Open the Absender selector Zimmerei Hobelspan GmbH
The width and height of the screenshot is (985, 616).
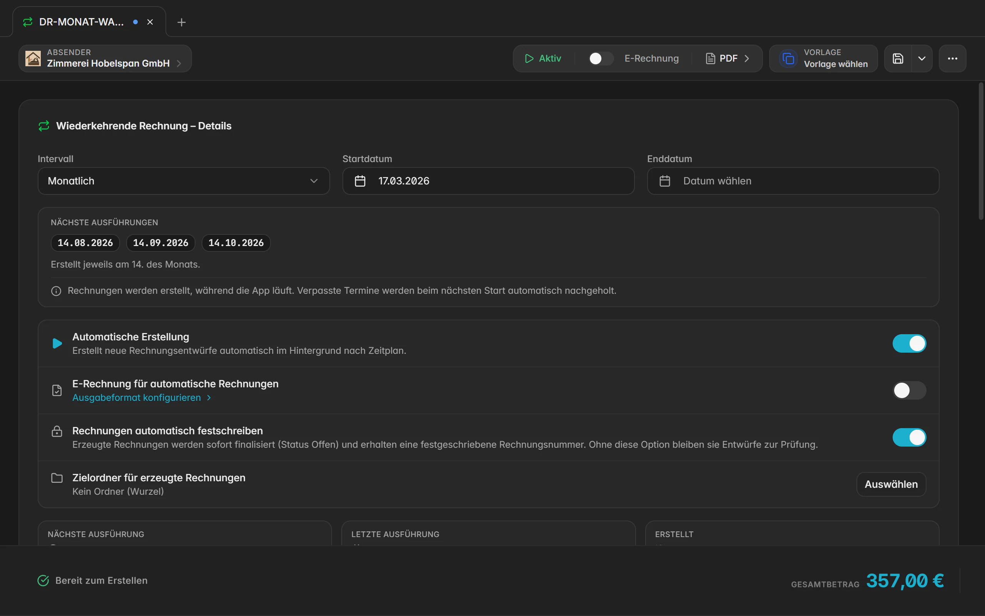pos(105,59)
